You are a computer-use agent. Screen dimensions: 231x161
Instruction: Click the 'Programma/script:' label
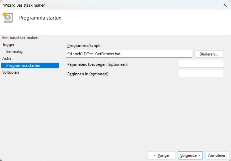(x=84, y=46)
